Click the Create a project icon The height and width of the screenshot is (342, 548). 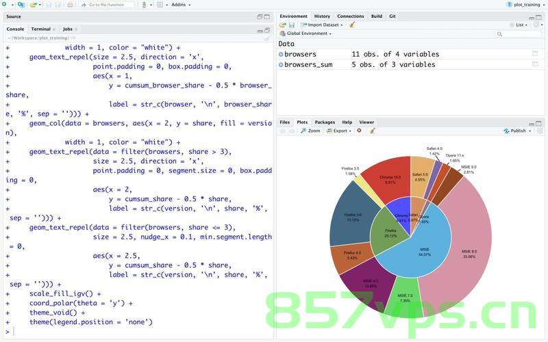[x=21, y=5]
